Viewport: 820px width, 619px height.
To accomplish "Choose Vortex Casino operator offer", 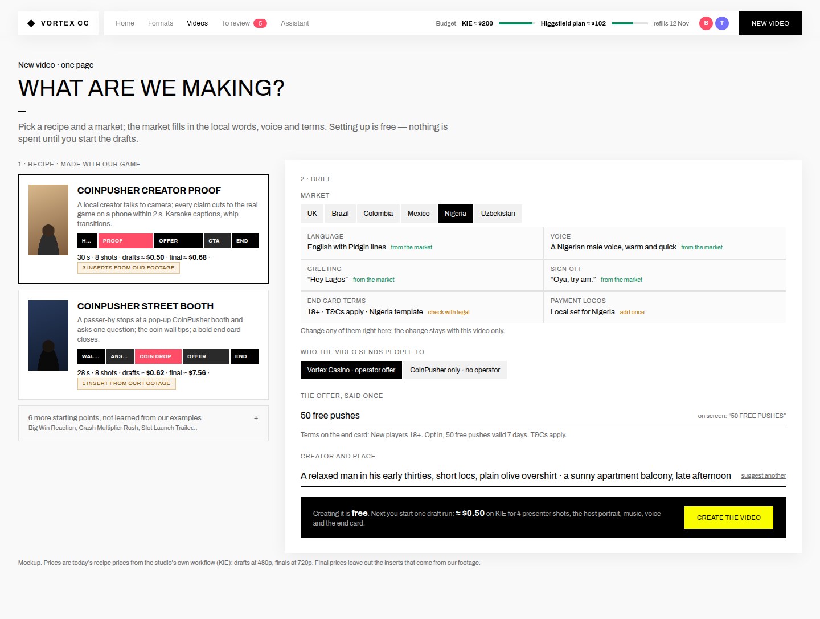I will 351,370.
